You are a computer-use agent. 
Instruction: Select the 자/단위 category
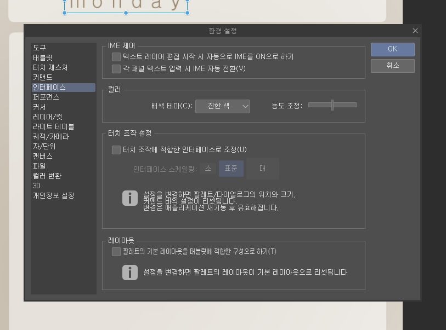point(63,146)
